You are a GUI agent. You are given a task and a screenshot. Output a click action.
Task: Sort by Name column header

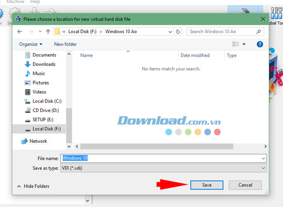87,55
